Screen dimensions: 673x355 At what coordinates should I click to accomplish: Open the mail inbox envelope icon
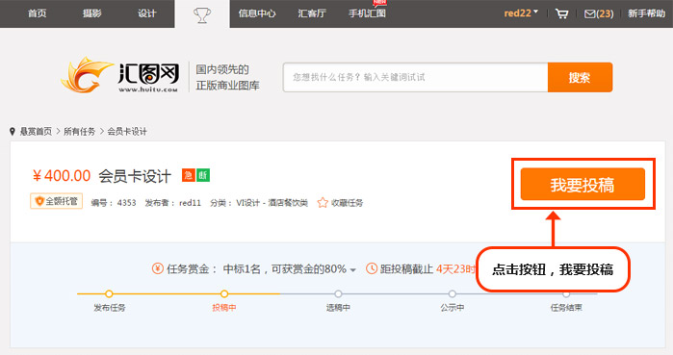tap(590, 14)
